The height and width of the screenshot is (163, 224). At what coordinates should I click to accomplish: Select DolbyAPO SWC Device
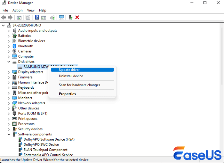(x=41, y=144)
